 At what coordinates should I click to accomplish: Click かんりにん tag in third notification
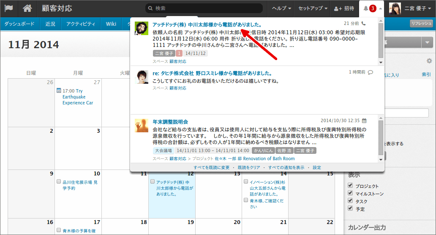coord(263,150)
